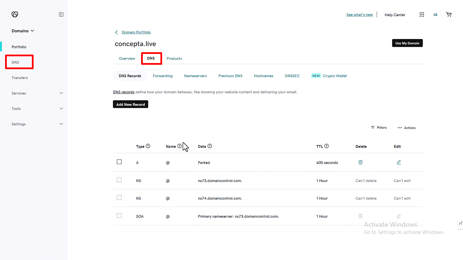Image resolution: width=463 pixels, height=260 pixels.
Task: Select the A record checkbox
Action: [x=119, y=162]
